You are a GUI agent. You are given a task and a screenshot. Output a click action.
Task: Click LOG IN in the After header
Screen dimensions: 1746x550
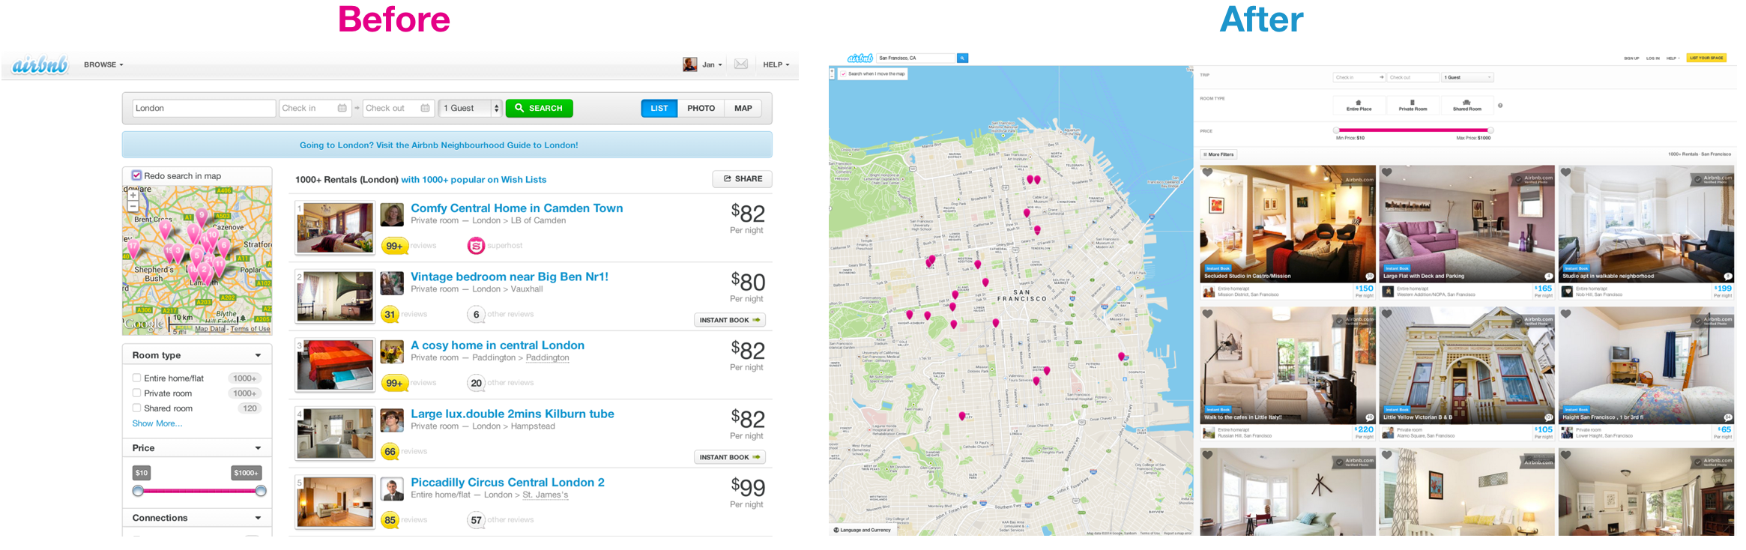point(1652,58)
